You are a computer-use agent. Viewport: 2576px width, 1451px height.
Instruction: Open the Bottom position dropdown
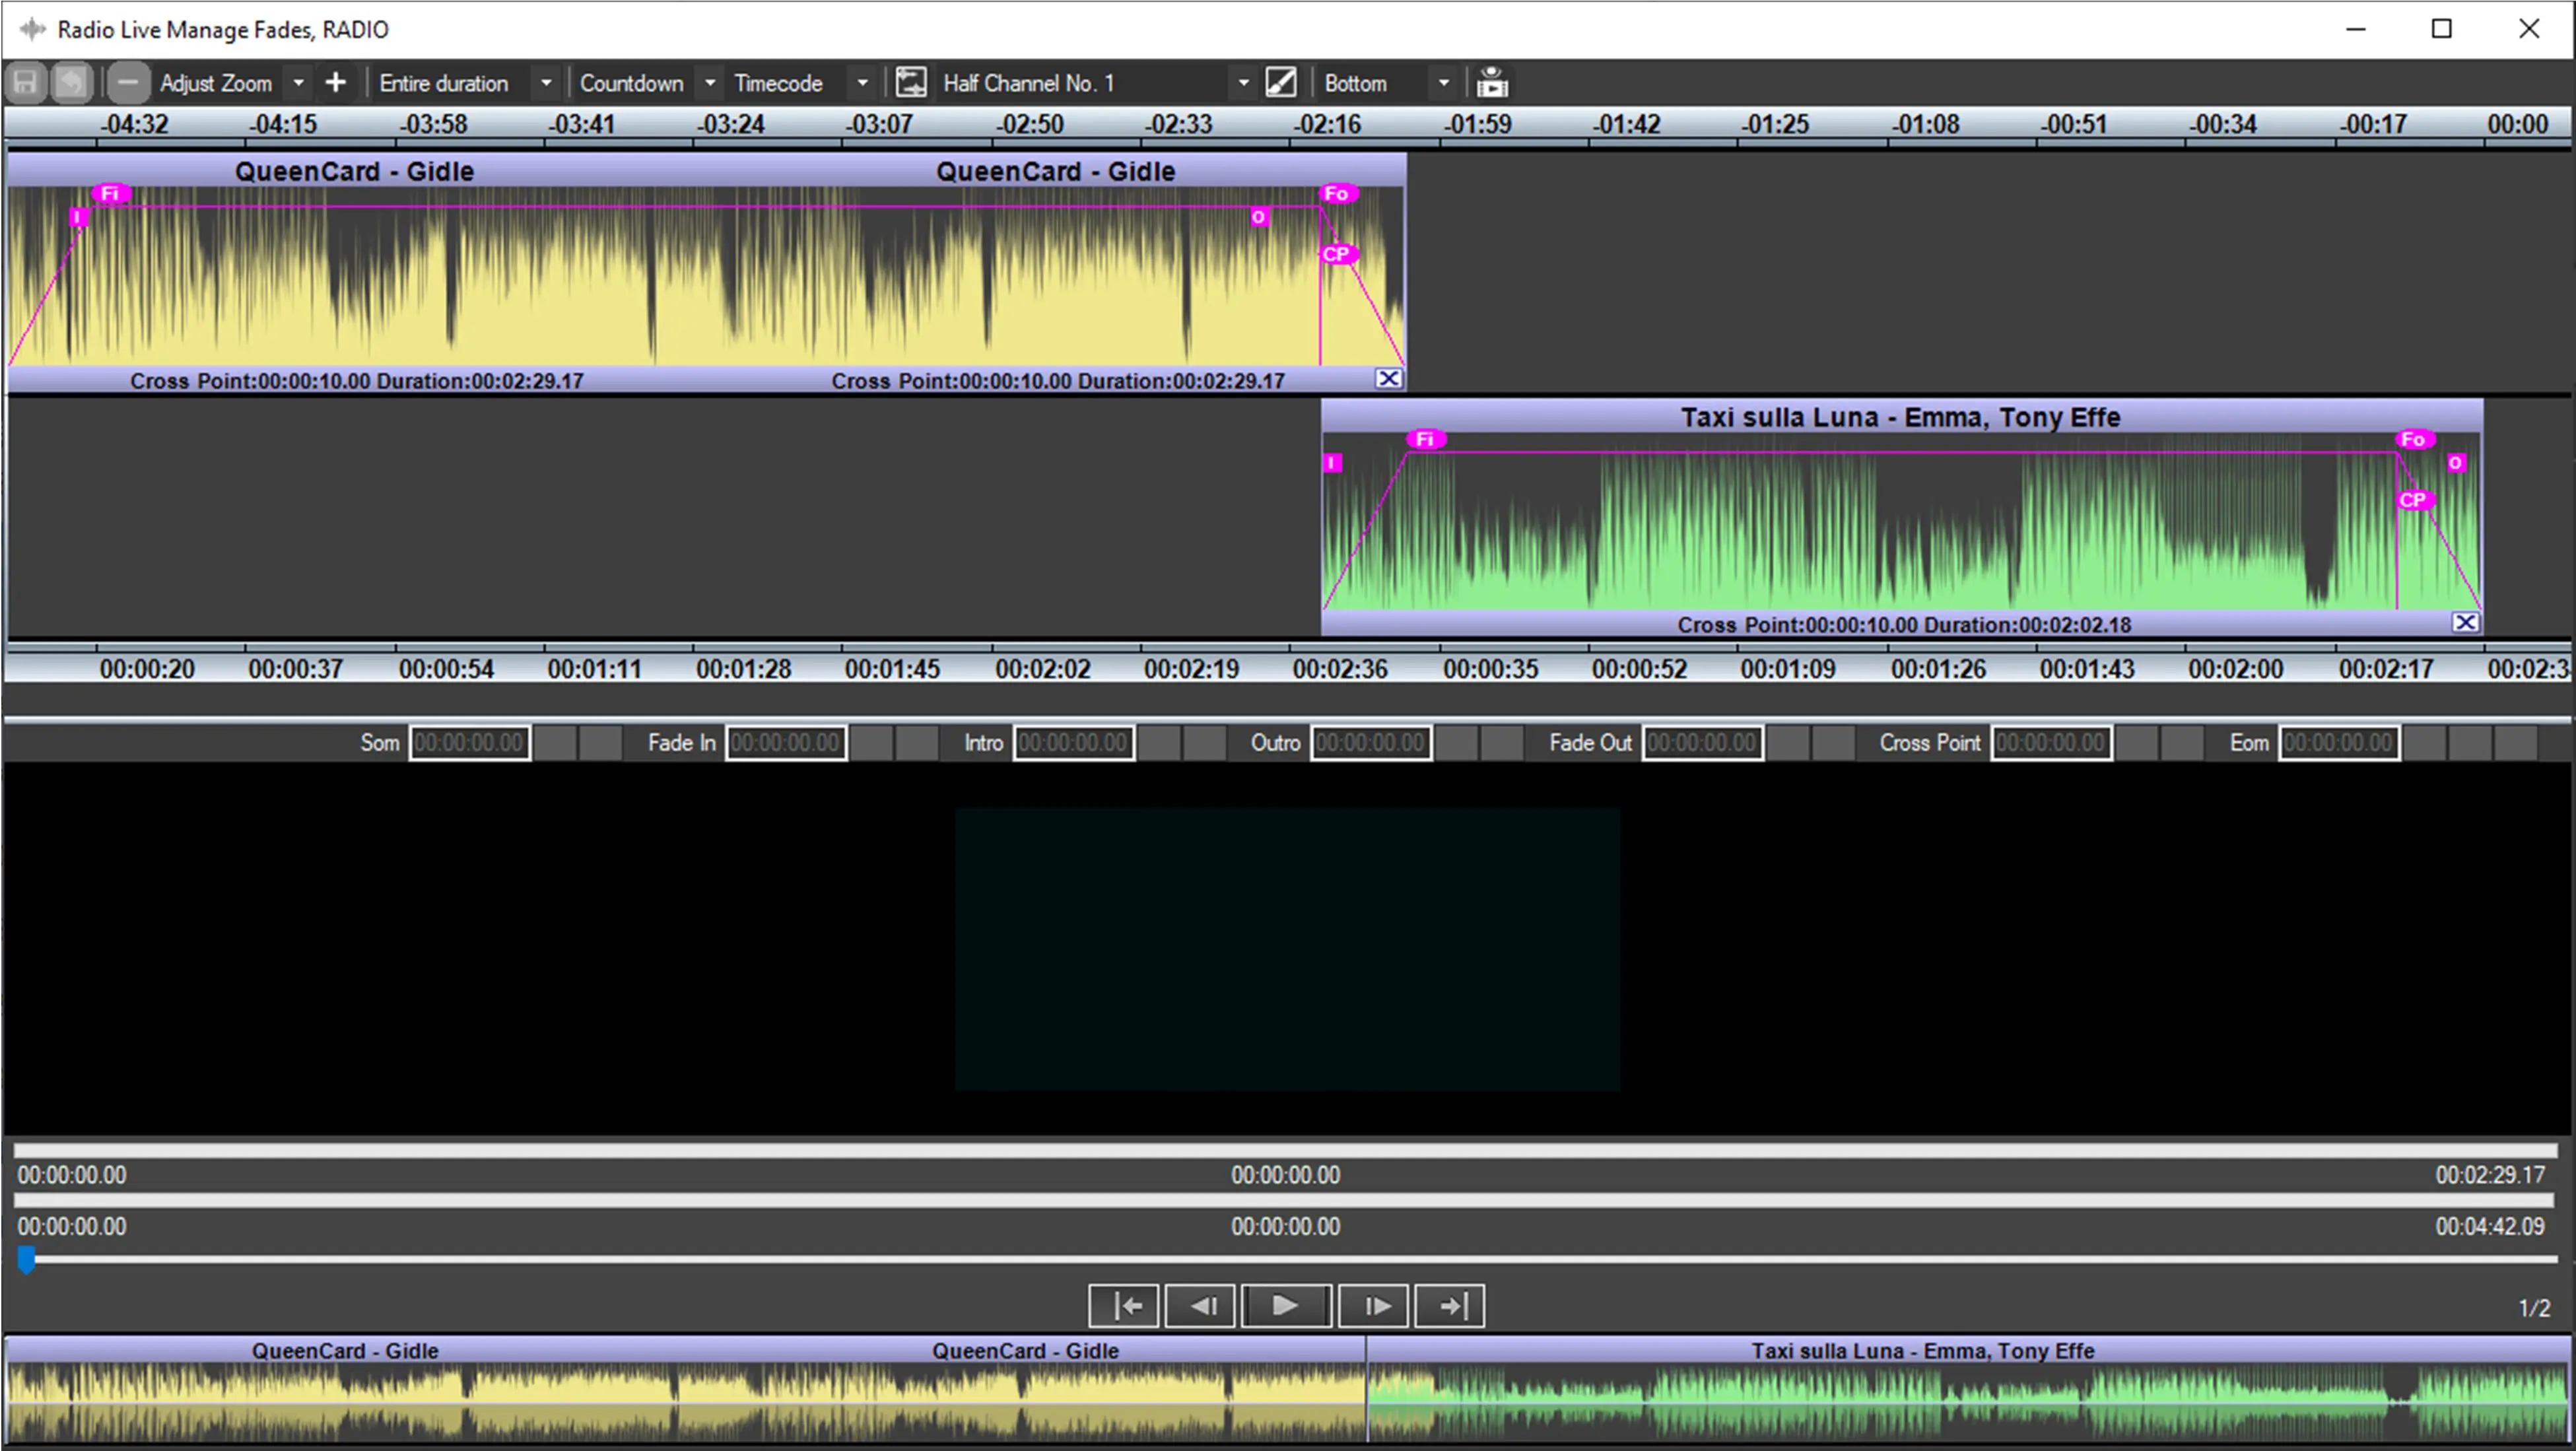click(1443, 83)
